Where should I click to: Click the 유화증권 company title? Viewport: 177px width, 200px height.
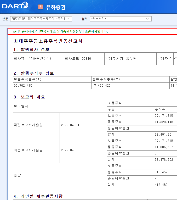56,7
